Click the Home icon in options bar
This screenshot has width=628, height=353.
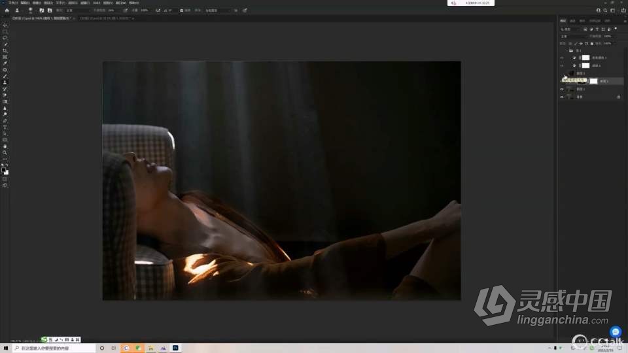tap(7, 10)
